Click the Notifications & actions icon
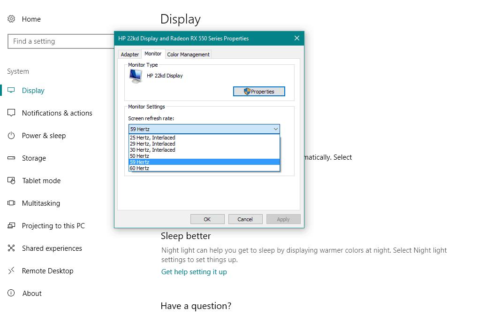478x317 pixels. tap(11, 113)
